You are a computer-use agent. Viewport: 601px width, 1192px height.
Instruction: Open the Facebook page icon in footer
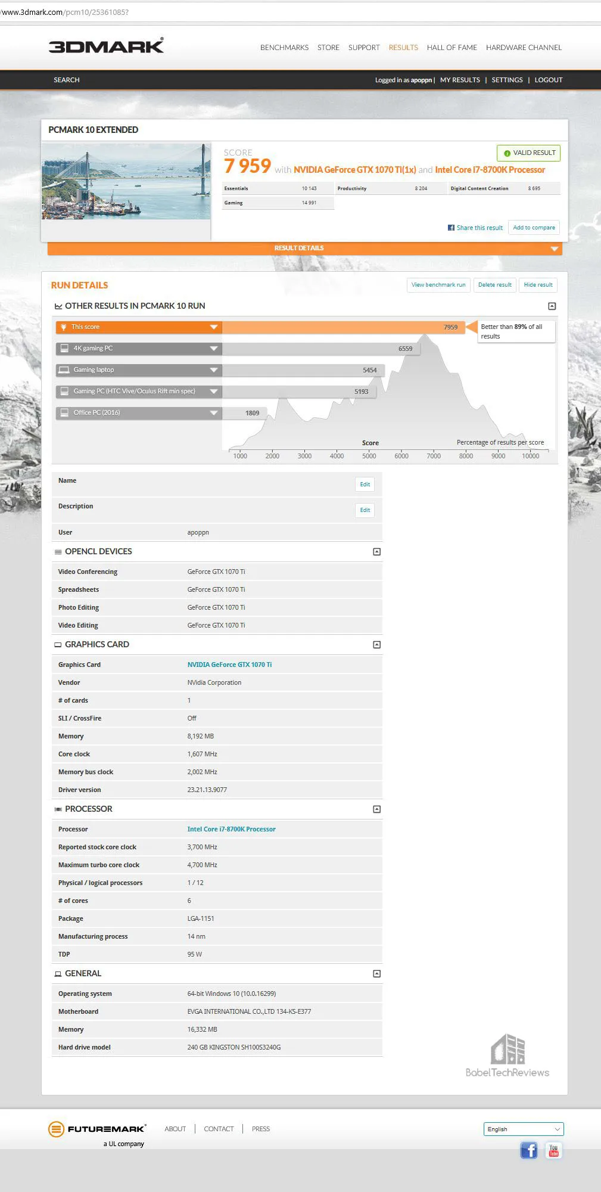[529, 1150]
